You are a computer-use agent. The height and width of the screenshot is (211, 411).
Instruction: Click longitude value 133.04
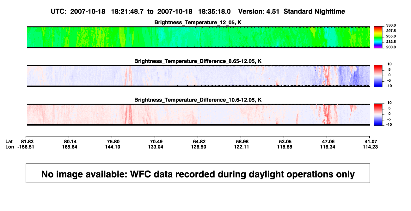click(156, 147)
